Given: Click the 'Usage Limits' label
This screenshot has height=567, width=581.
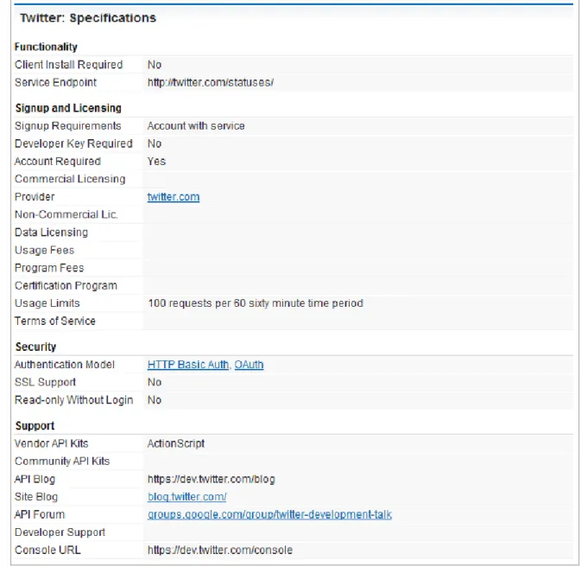Looking at the screenshot, I should click(47, 303).
